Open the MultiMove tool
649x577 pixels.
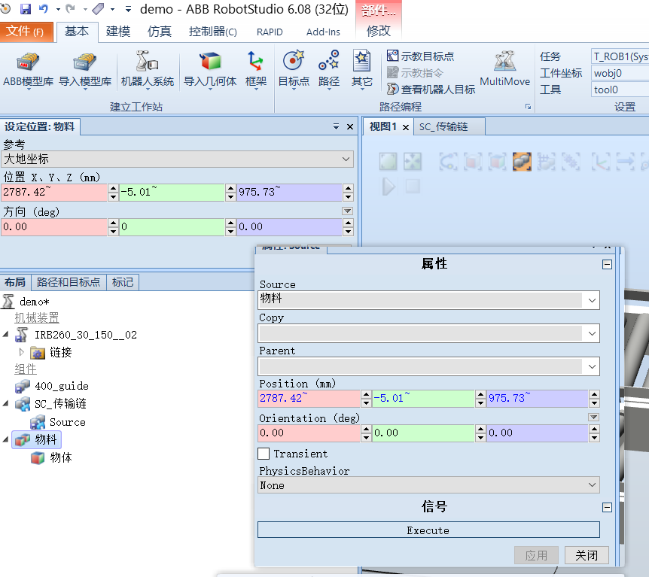point(504,69)
